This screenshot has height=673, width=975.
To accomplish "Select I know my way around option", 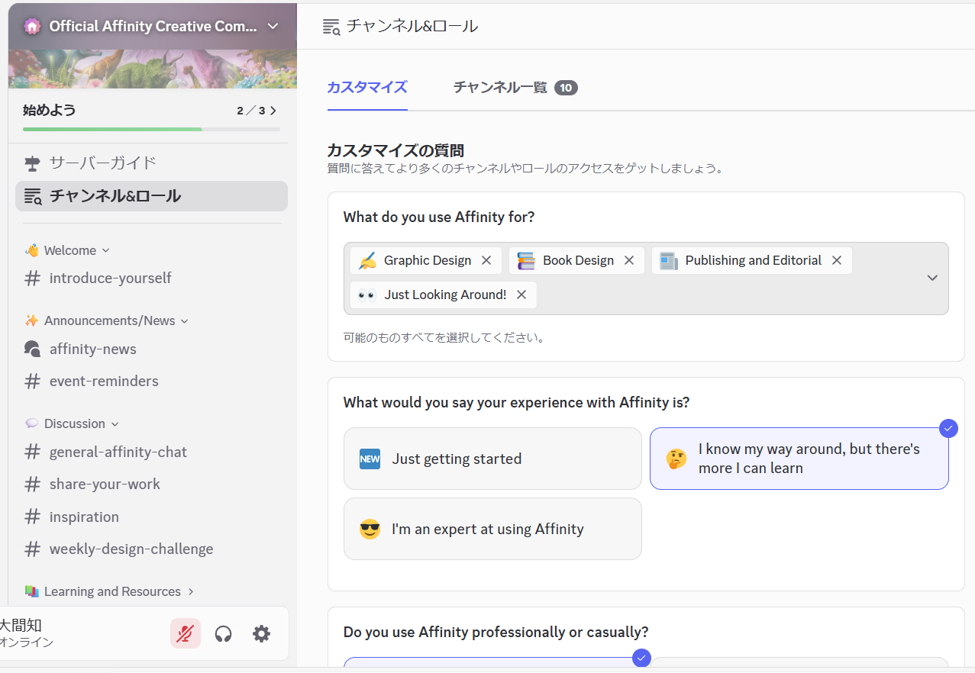I will 799,459.
